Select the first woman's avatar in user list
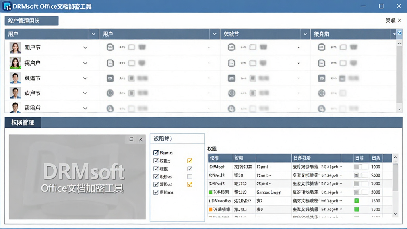This screenshot has width=407, height=229. coord(15,48)
